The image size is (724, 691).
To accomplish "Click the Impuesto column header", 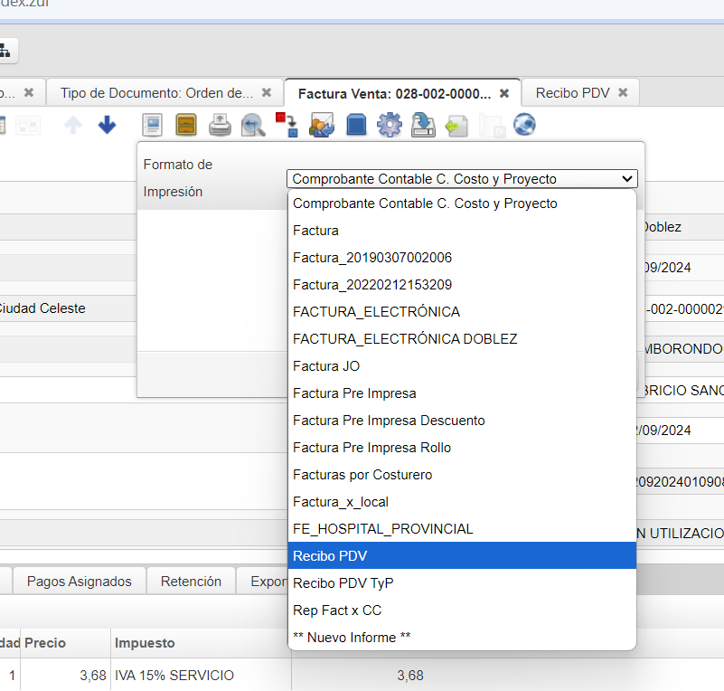I will pyautogui.click(x=145, y=643).
